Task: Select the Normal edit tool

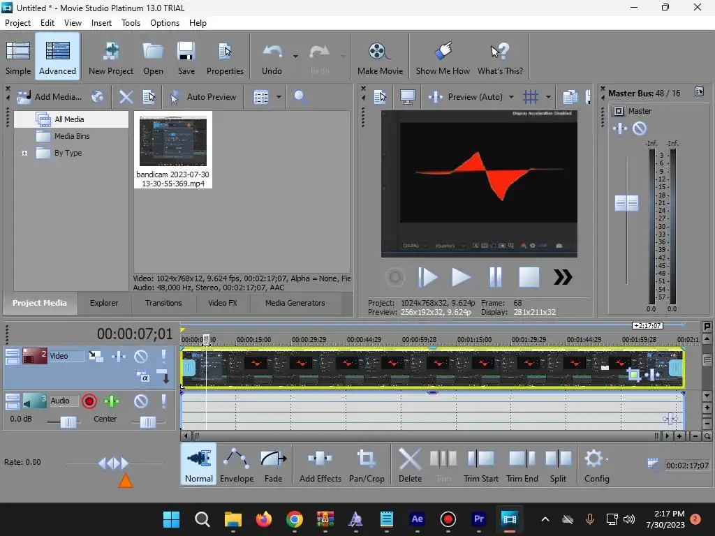Action: pos(199,464)
